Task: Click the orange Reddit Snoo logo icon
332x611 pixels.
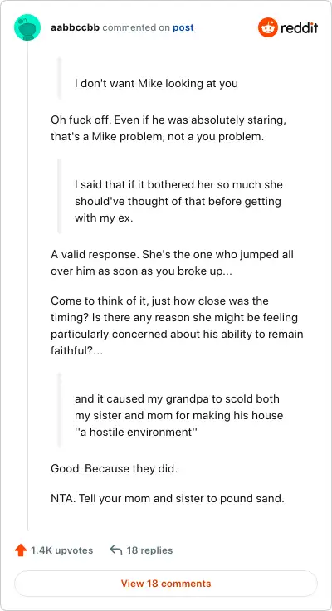Action: (268, 27)
